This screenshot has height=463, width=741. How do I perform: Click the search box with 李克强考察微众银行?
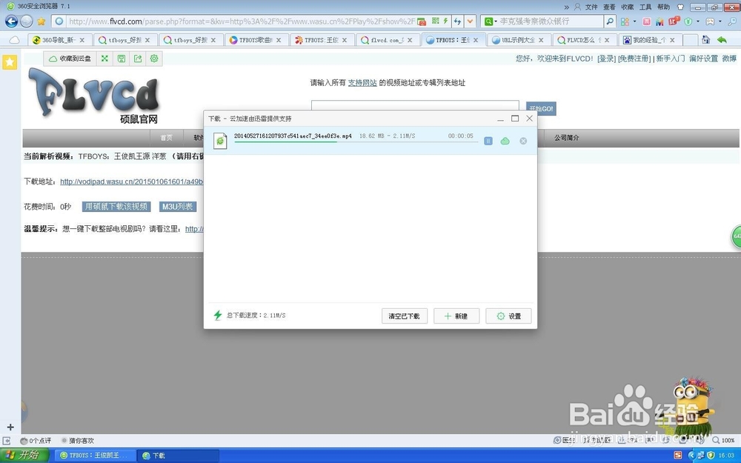pyautogui.click(x=551, y=21)
